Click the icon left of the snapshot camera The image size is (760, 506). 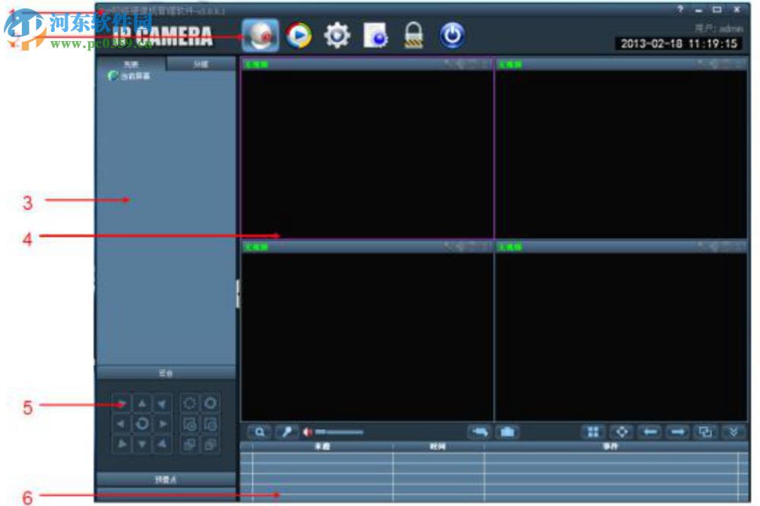[x=480, y=432]
